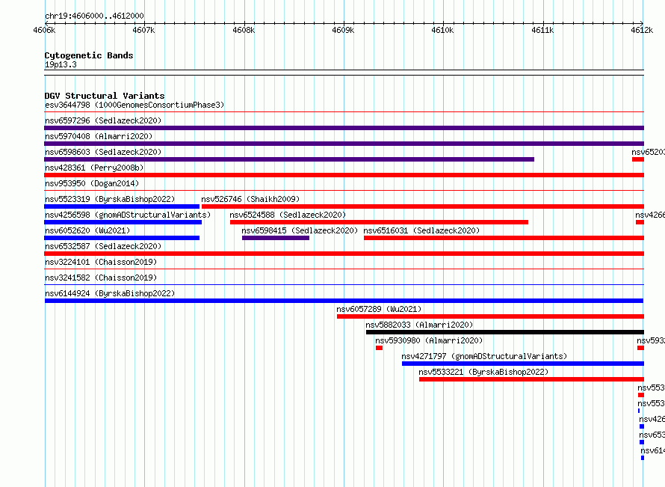Image resolution: width=665 pixels, height=487 pixels.
Task: Open the nsv6524588 (Sedlazeck2020) label
Action: tap(288, 215)
